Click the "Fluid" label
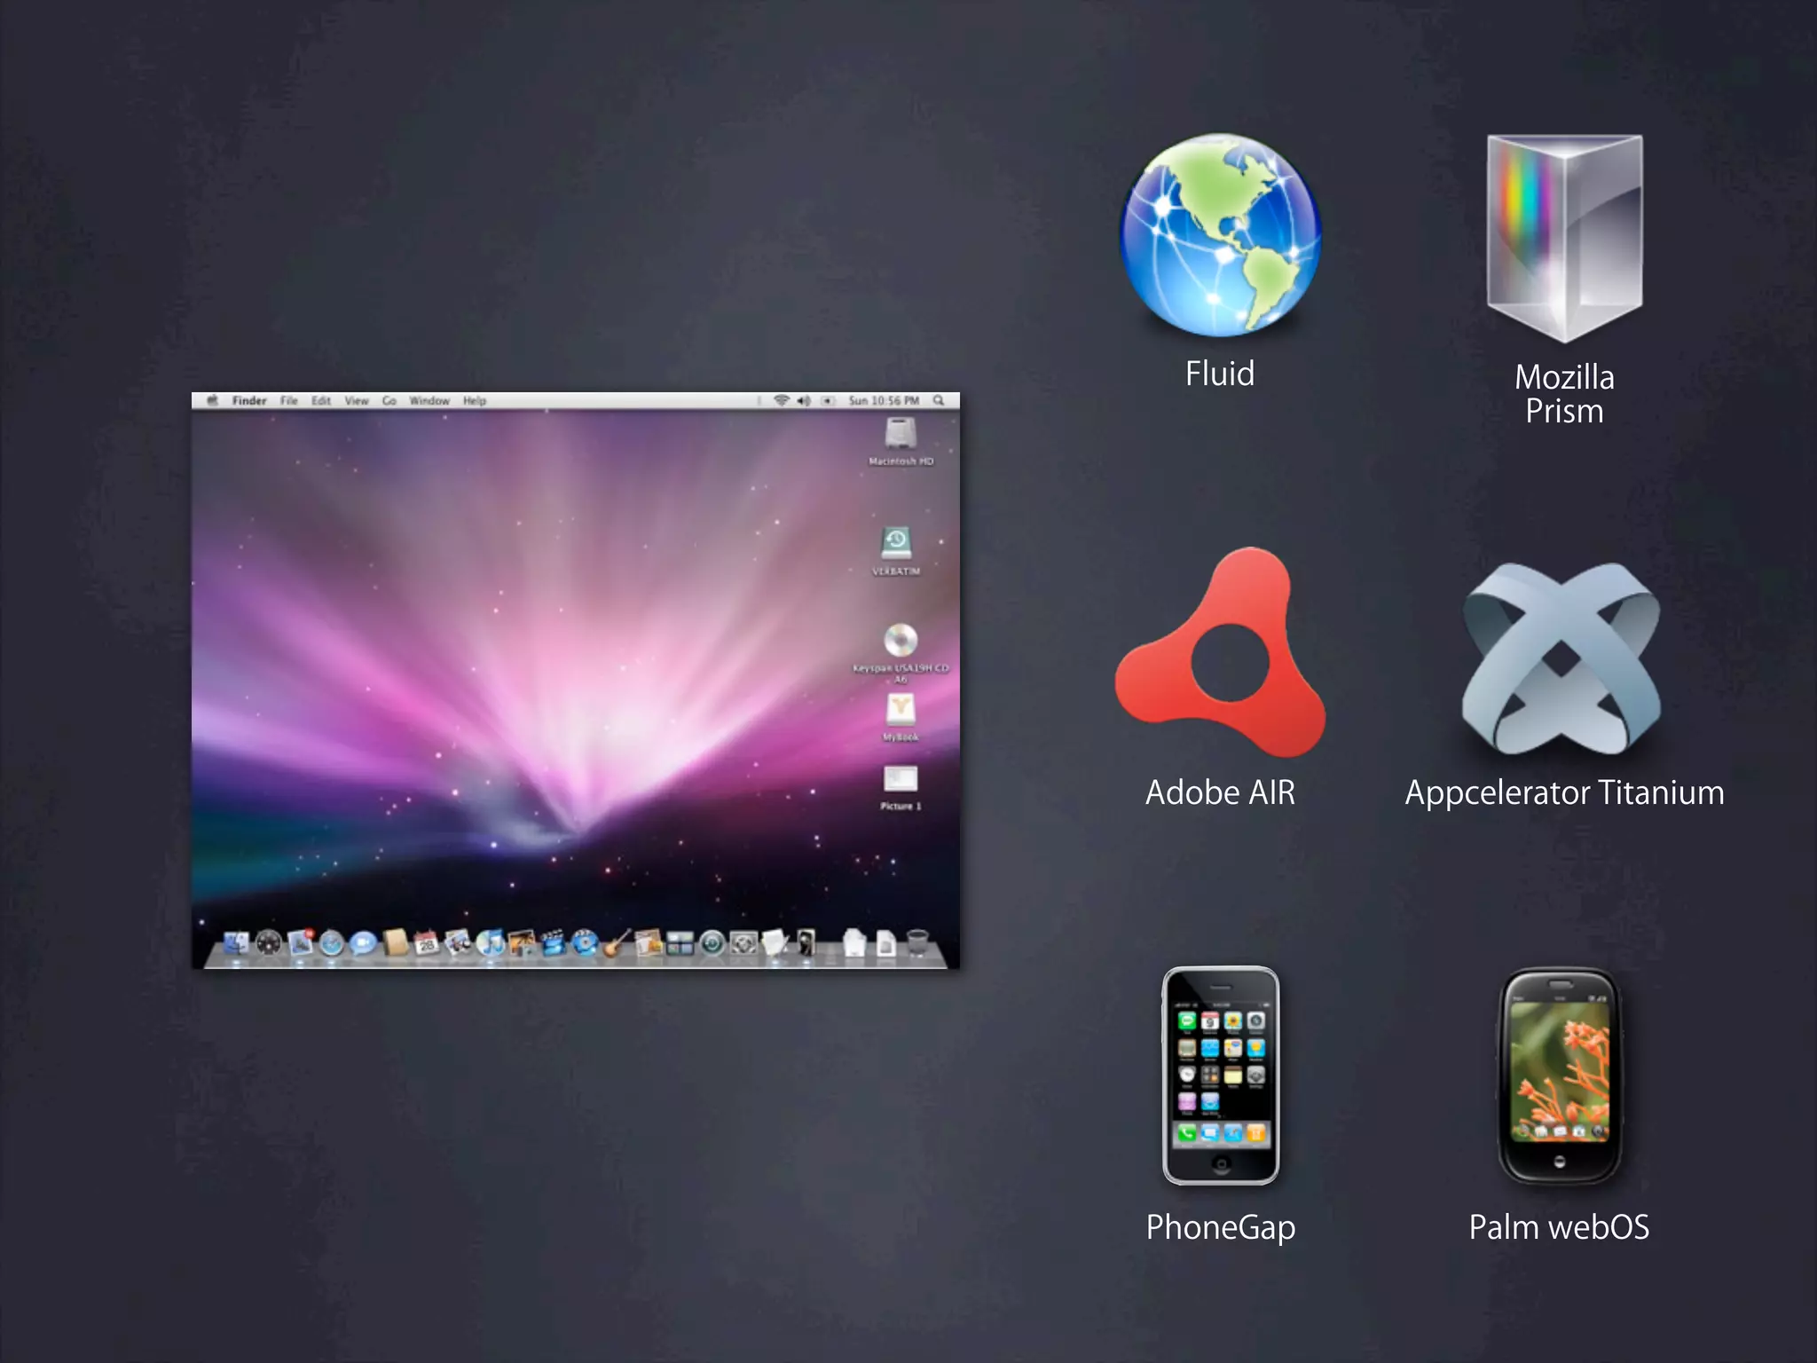 click(1220, 374)
